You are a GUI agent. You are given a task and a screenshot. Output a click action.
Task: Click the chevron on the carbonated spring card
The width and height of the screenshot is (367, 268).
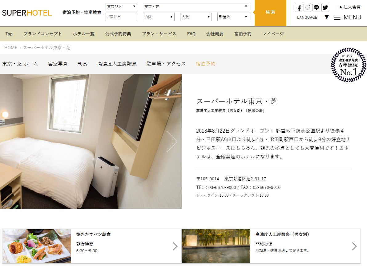pos(354,246)
